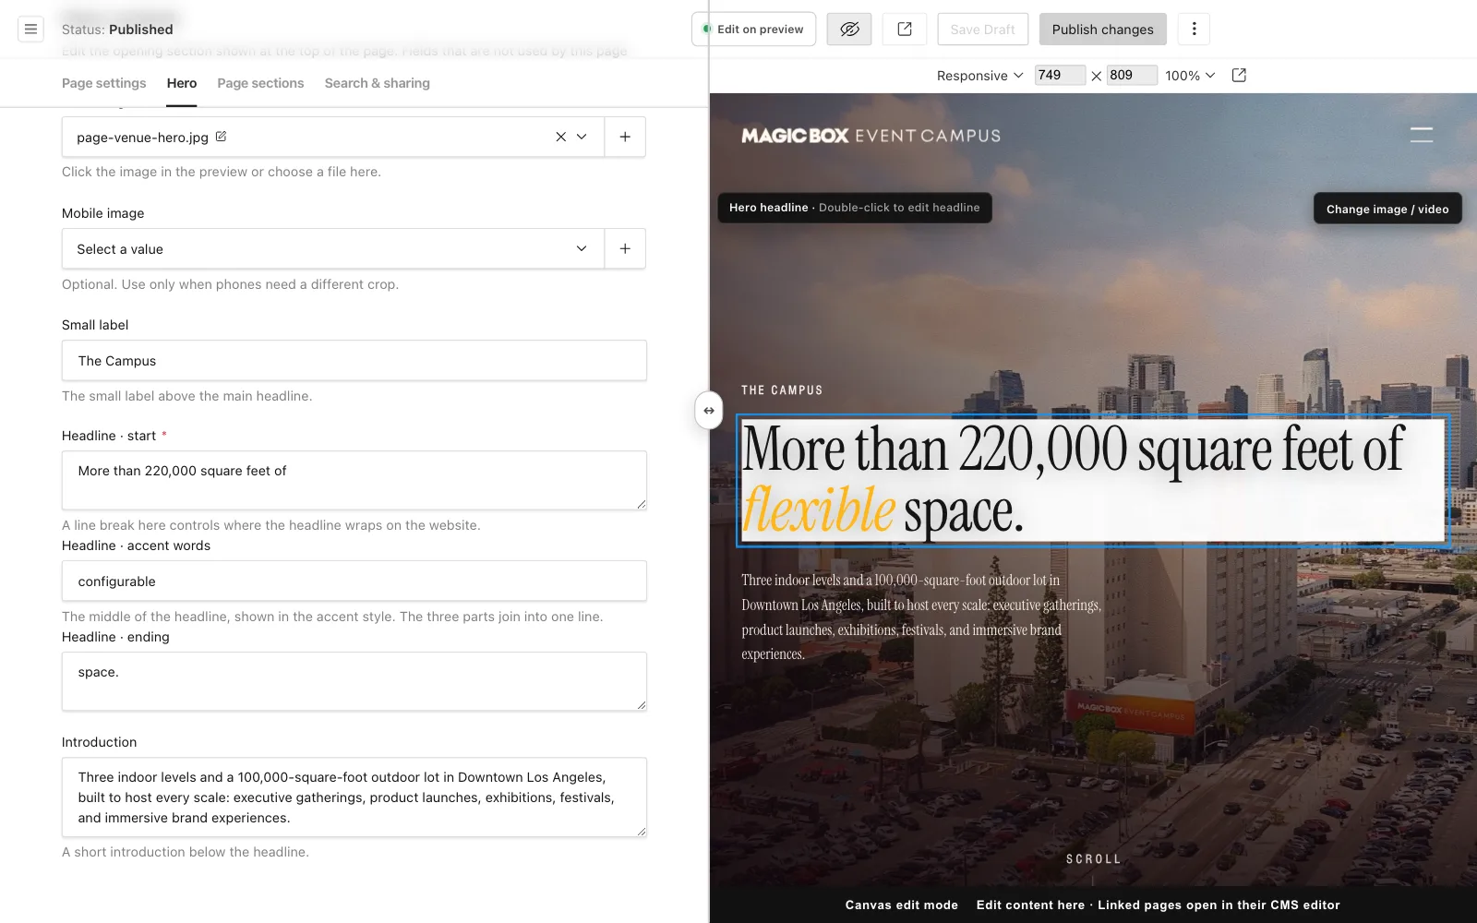Open the preview site hamburger menu
The image size is (1477, 923).
pos(1422,135)
